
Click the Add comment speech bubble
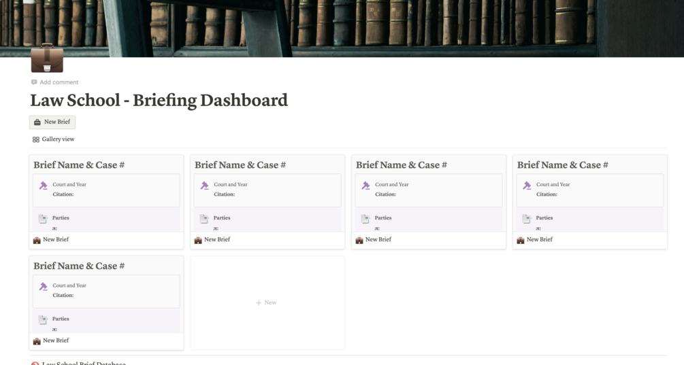tap(34, 82)
